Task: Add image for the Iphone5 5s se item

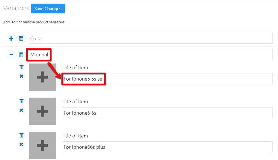Action: [x=42, y=77]
